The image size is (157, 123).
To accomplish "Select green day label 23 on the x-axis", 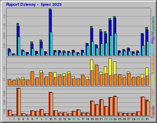I will (x=110, y=119).
